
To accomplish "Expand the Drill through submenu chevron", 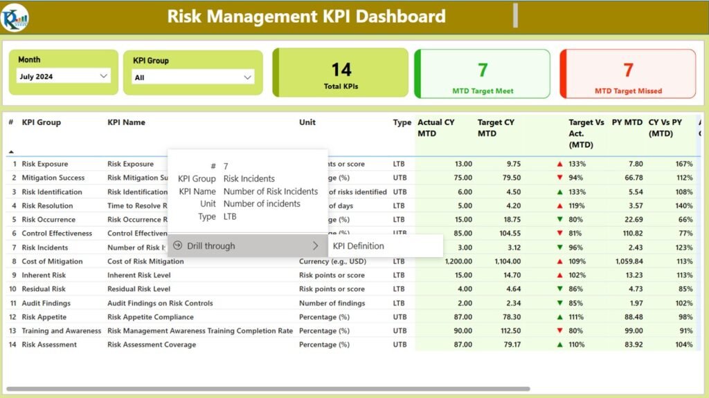I will click(x=316, y=246).
